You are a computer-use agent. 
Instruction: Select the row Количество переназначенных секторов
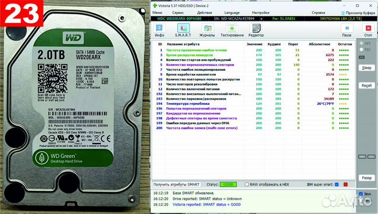tap(253, 65)
